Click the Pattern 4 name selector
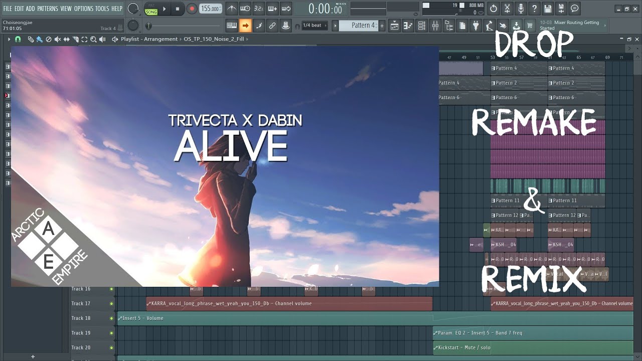The height and width of the screenshot is (361, 642). coord(359,25)
